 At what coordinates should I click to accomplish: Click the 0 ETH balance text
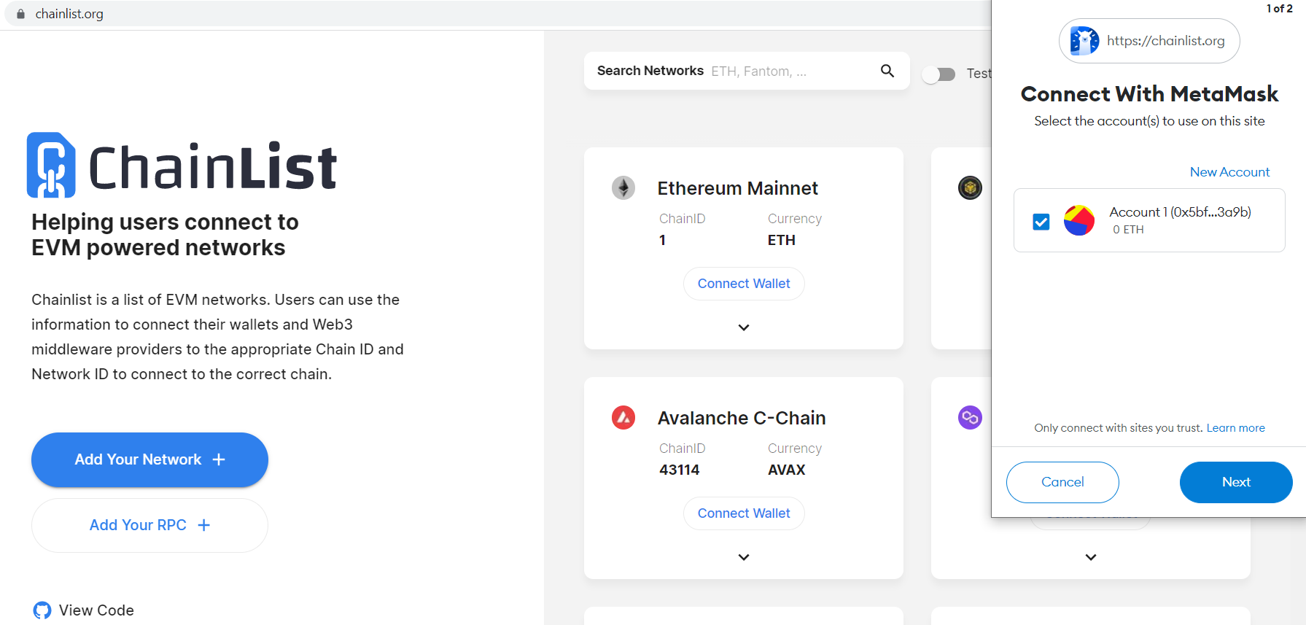click(x=1128, y=230)
